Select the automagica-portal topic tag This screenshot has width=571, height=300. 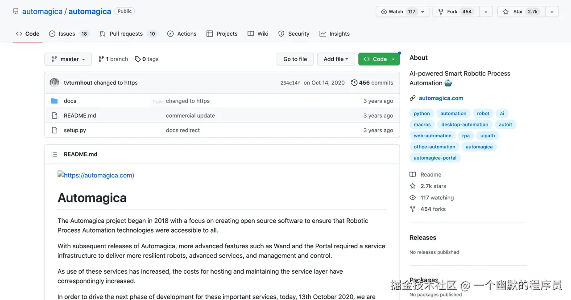pos(435,158)
